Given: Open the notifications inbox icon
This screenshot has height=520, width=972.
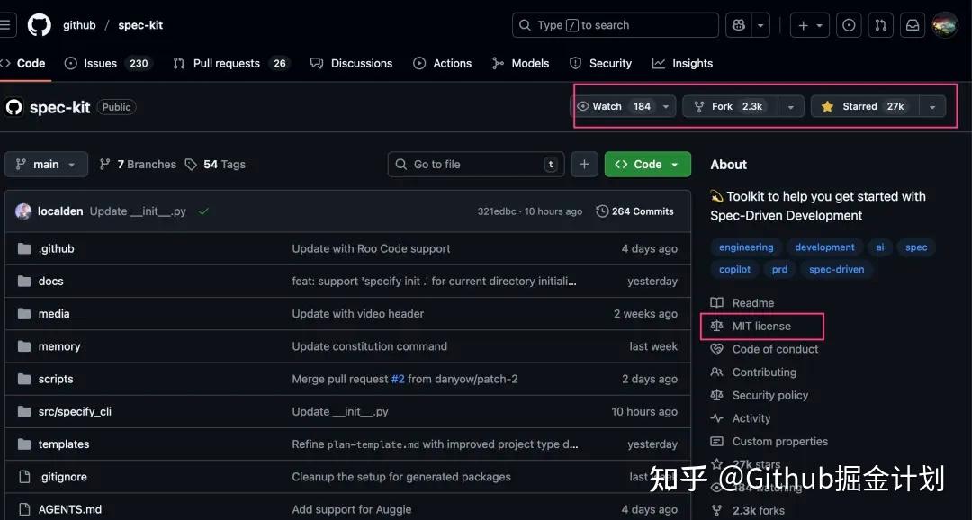Looking at the screenshot, I should point(912,24).
